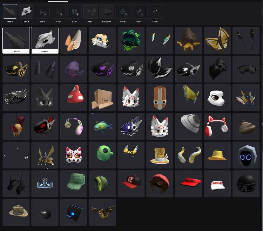
Task: Pick the black cube head with blue square
Action: click(x=74, y=212)
